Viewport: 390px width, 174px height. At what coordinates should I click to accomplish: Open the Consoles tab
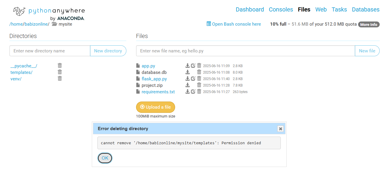pyautogui.click(x=281, y=9)
